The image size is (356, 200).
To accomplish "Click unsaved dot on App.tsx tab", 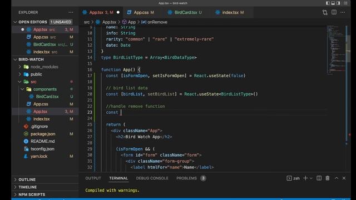I will (x=118, y=12).
